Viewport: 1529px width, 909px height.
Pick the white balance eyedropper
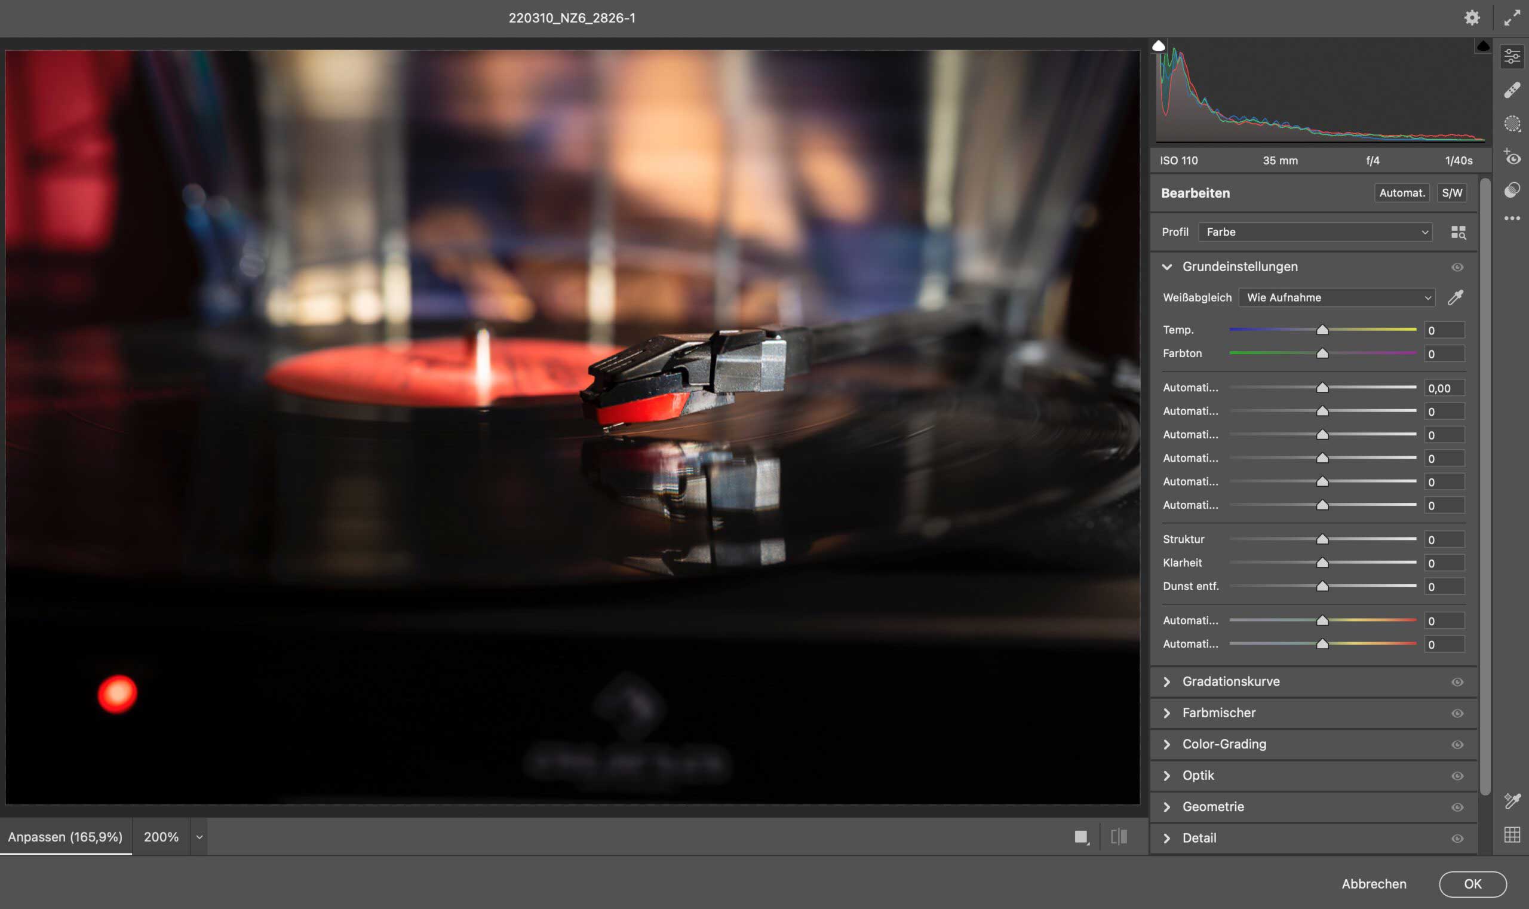pyautogui.click(x=1456, y=297)
